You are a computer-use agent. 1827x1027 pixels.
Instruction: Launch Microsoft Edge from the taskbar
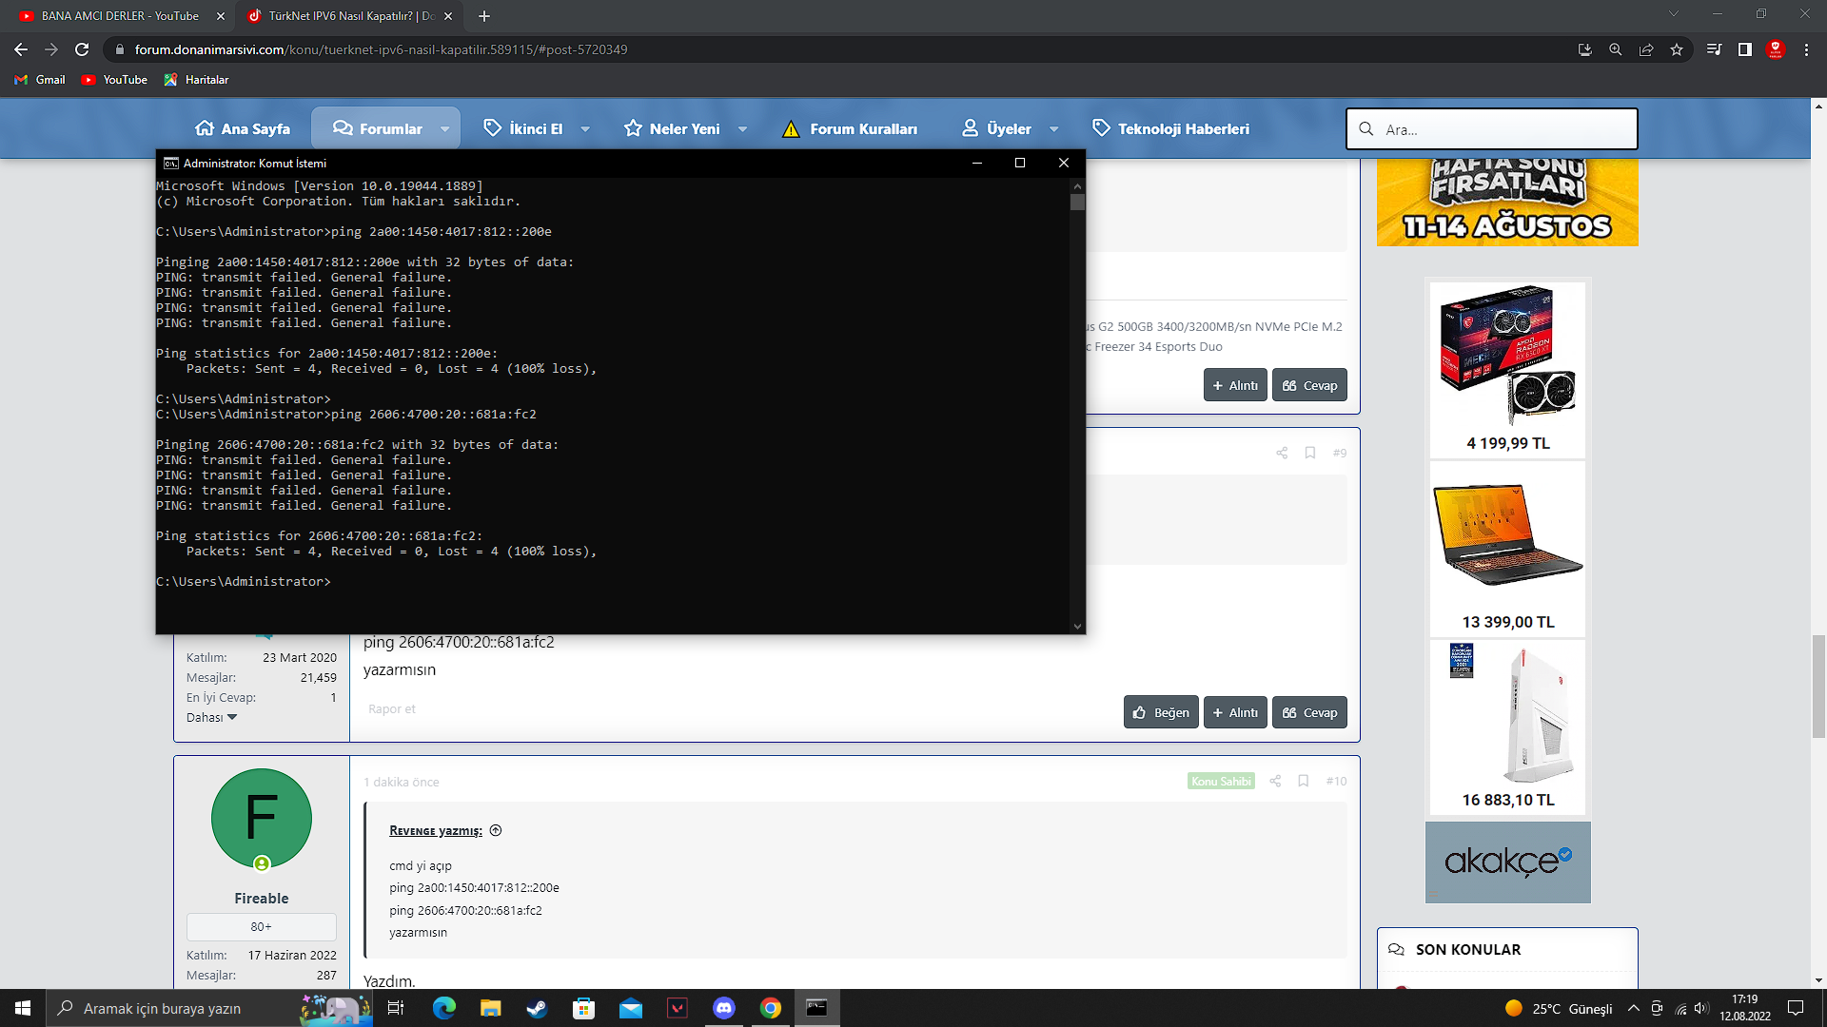coord(443,1008)
